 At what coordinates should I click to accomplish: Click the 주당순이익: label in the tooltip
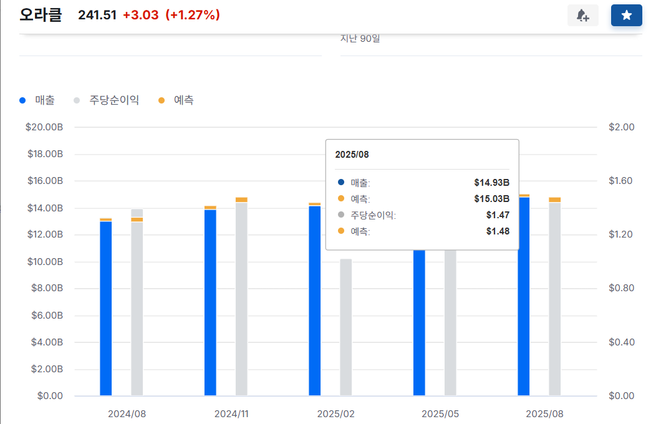[x=374, y=215]
